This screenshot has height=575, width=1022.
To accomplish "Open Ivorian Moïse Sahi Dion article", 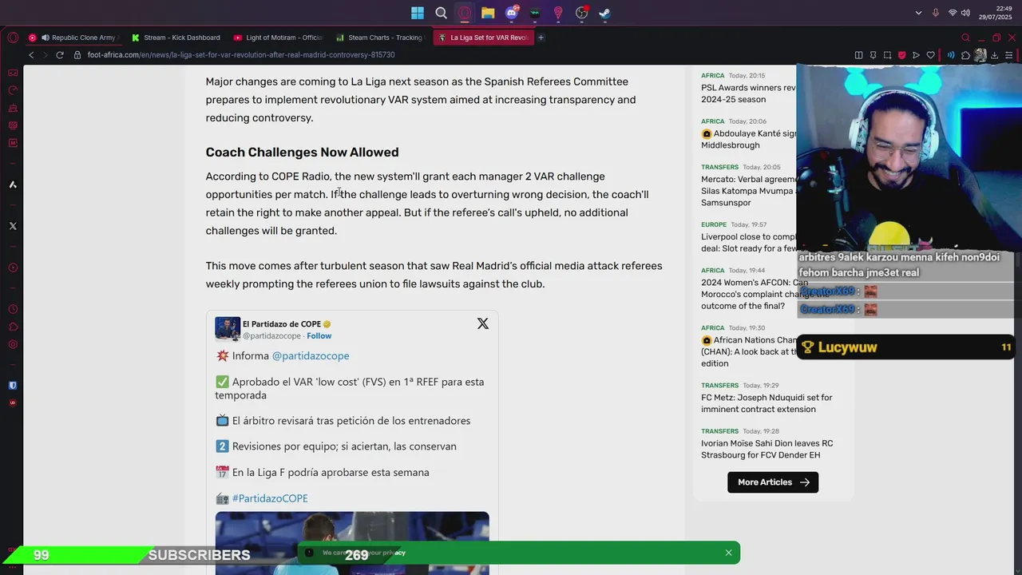I will click(x=766, y=449).
